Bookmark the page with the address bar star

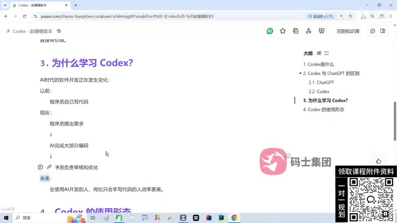pos(350,16)
